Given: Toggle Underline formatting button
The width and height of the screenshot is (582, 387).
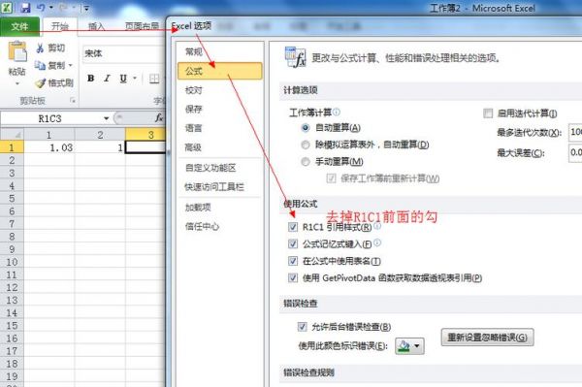Looking at the screenshot, I should (x=123, y=79).
